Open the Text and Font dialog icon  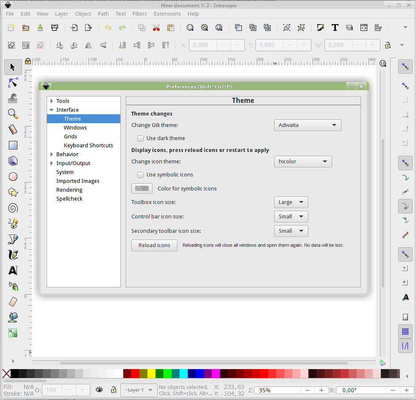(x=335, y=28)
